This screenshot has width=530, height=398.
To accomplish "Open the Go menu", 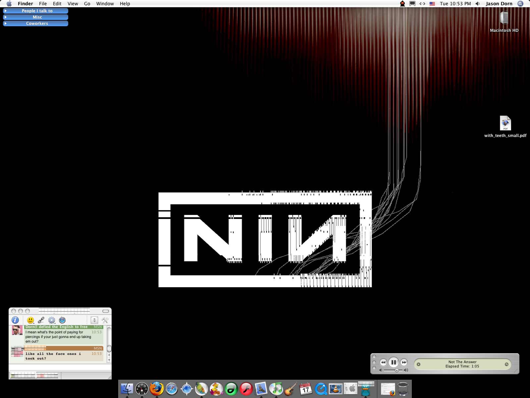I will pyautogui.click(x=87, y=4).
